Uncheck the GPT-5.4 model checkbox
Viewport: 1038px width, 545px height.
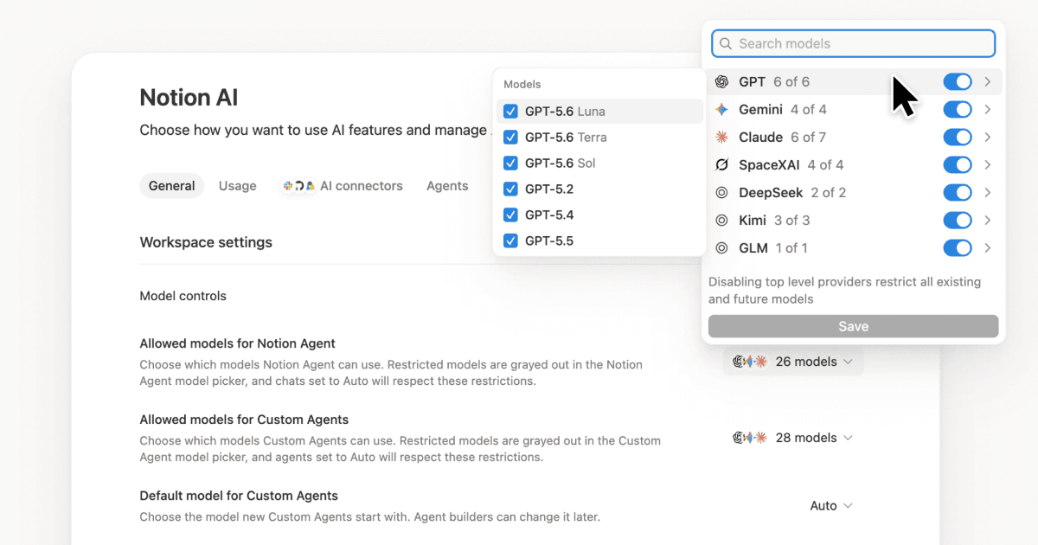(510, 215)
